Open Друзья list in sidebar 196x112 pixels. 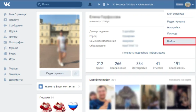pos(13,31)
